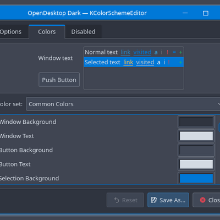Image resolution: width=220 pixels, height=220 pixels.
Task: Click the OpenDesktop Dark title bar text
Action: point(87,13)
